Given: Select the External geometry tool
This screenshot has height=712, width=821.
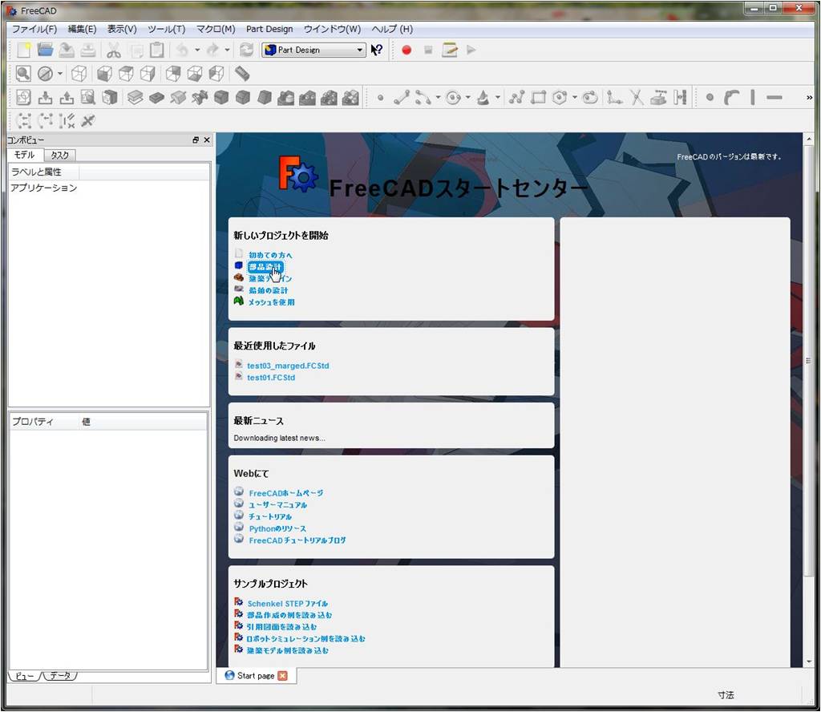Looking at the screenshot, I should tap(658, 98).
